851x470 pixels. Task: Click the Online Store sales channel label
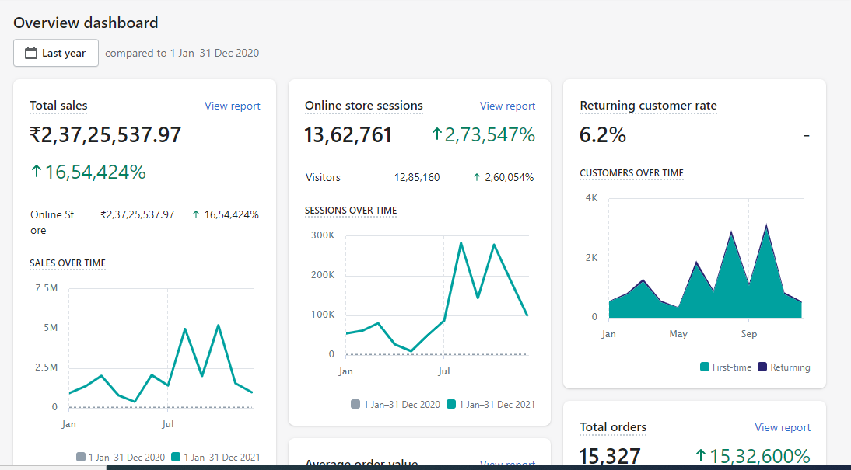[x=52, y=222]
